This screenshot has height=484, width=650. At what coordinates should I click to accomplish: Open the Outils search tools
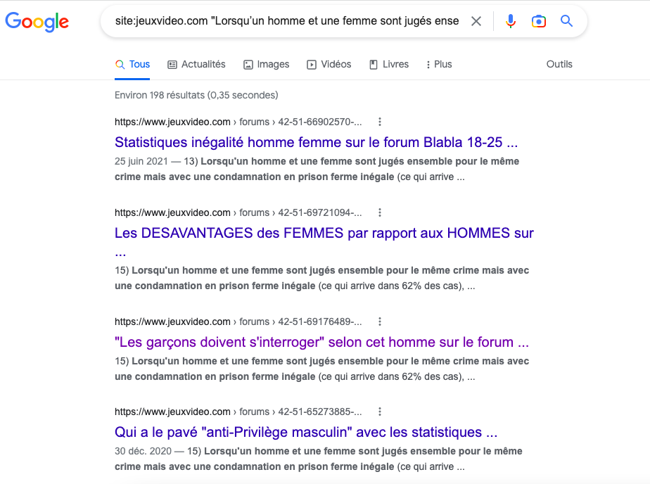559,64
